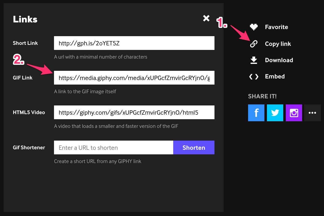
Task: Click the Favorite heart icon
Action: click(254, 27)
